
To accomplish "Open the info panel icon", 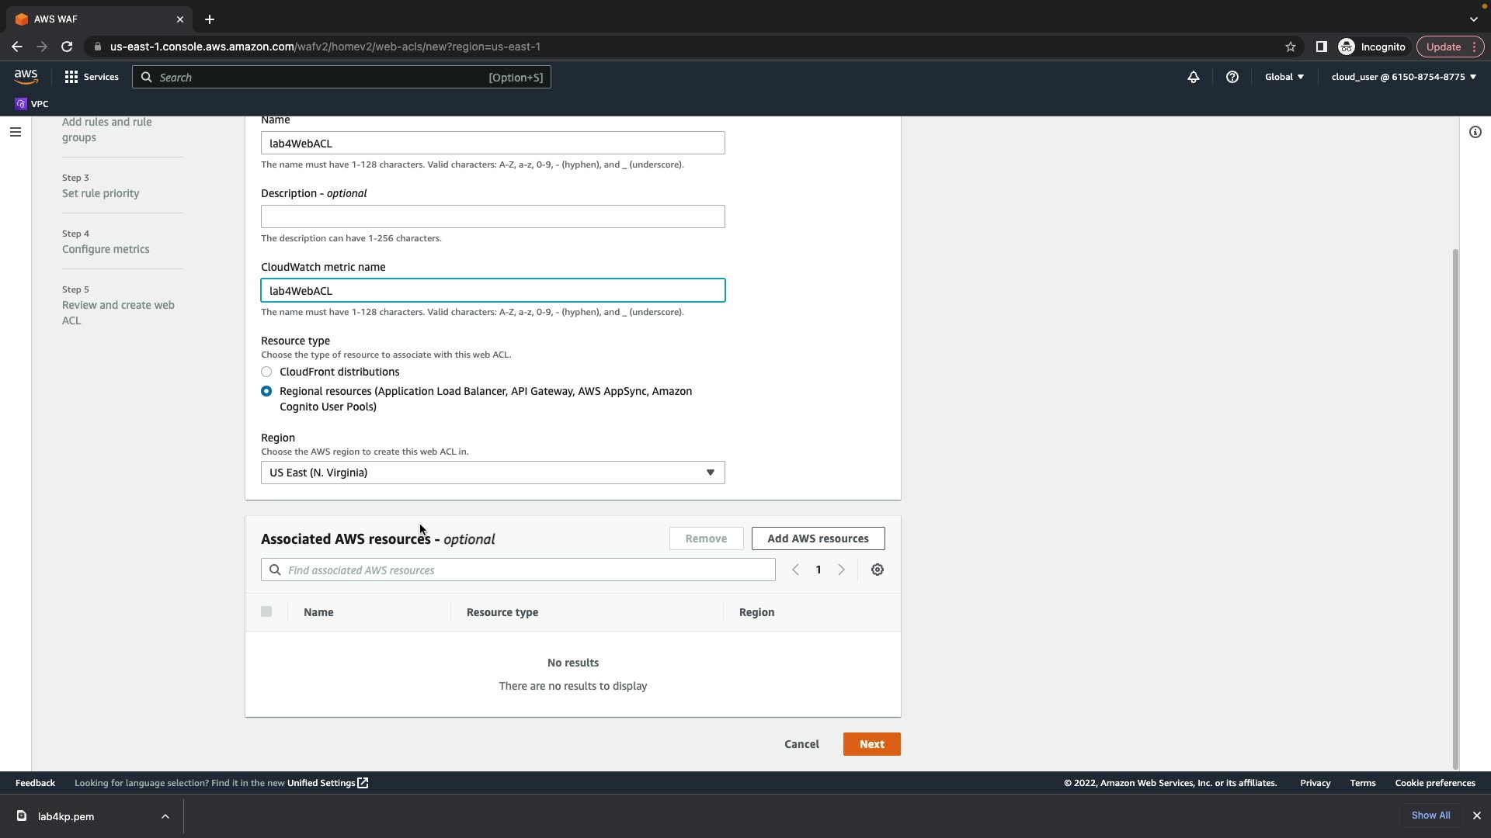I will tap(1475, 132).
